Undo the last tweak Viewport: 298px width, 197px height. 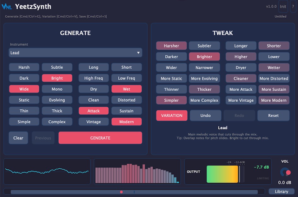click(205, 115)
